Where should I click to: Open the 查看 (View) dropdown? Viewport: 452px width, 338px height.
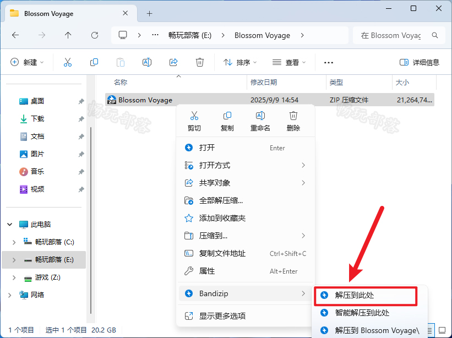click(x=289, y=62)
